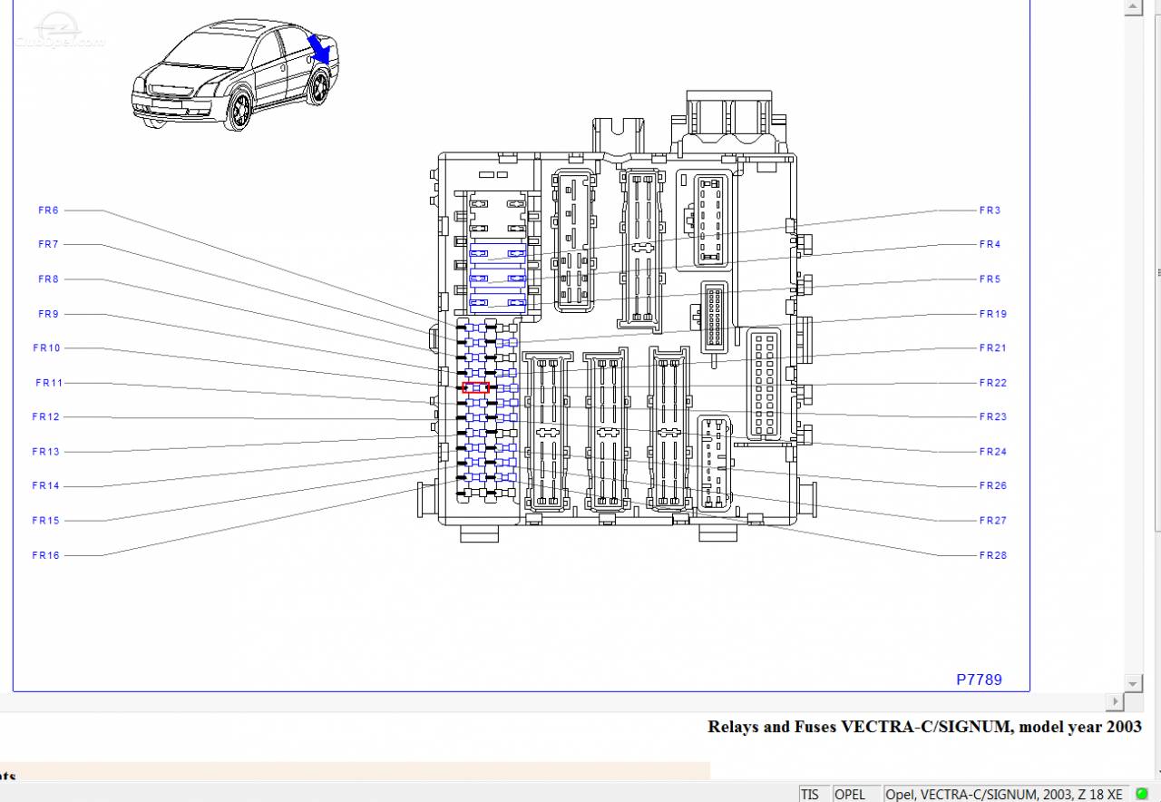The image size is (1161, 802).
Task: Click the car location thumbnail image
Action: coord(236,76)
